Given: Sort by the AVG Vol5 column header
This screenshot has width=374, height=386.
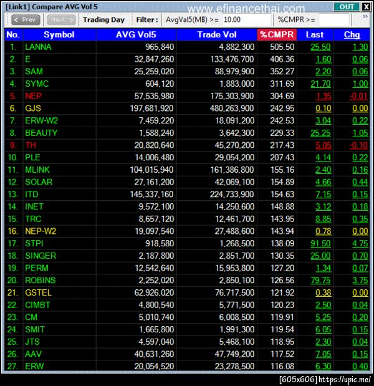Looking at the screenshot, I should 136,35.
